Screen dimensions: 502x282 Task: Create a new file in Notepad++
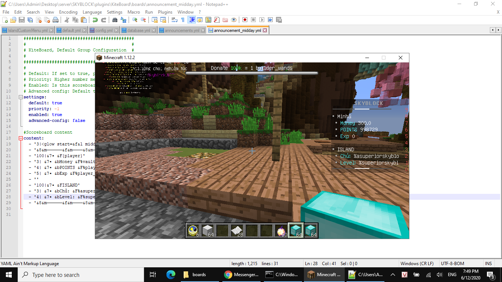(5, 20)
